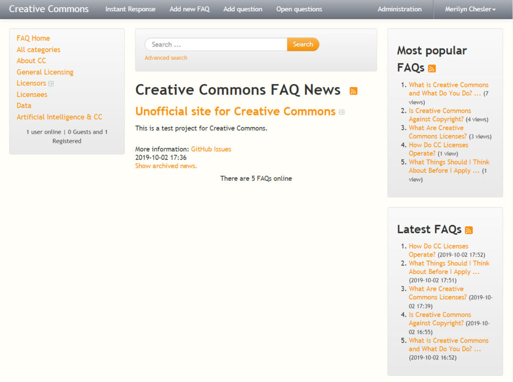Select Open questions in the top navigation
Screen dimensions: 513x382
[x=299, y=9]
